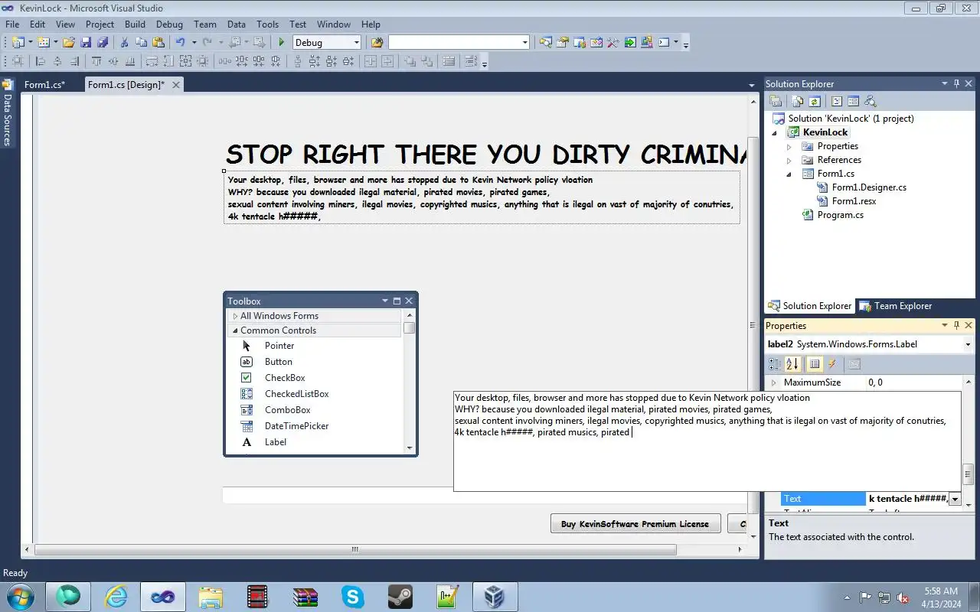Switch to the Form1.cs* code tab
The image size is (980, 612).
[44, 85]
